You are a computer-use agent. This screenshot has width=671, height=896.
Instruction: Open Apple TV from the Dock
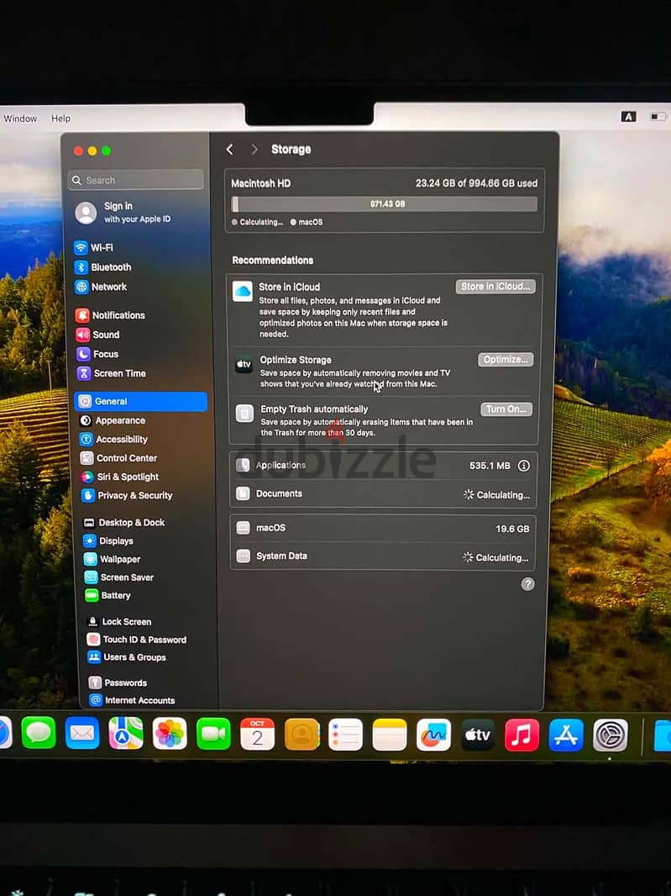coord(477,735)
